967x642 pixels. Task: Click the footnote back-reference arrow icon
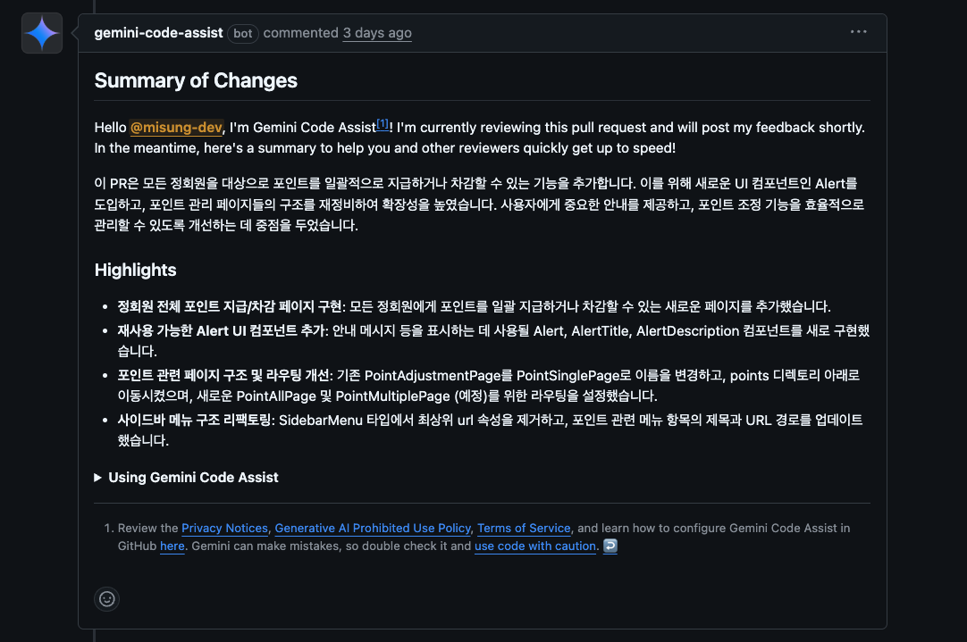tap(610, 546)
